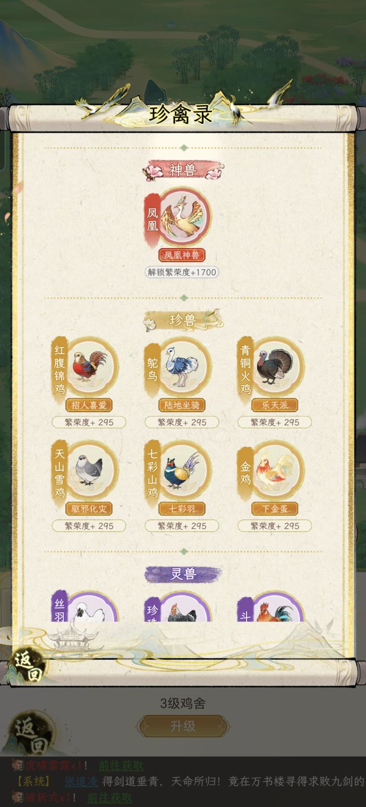Tap the 青铜火鸡 turkey icon

point(278,366)
